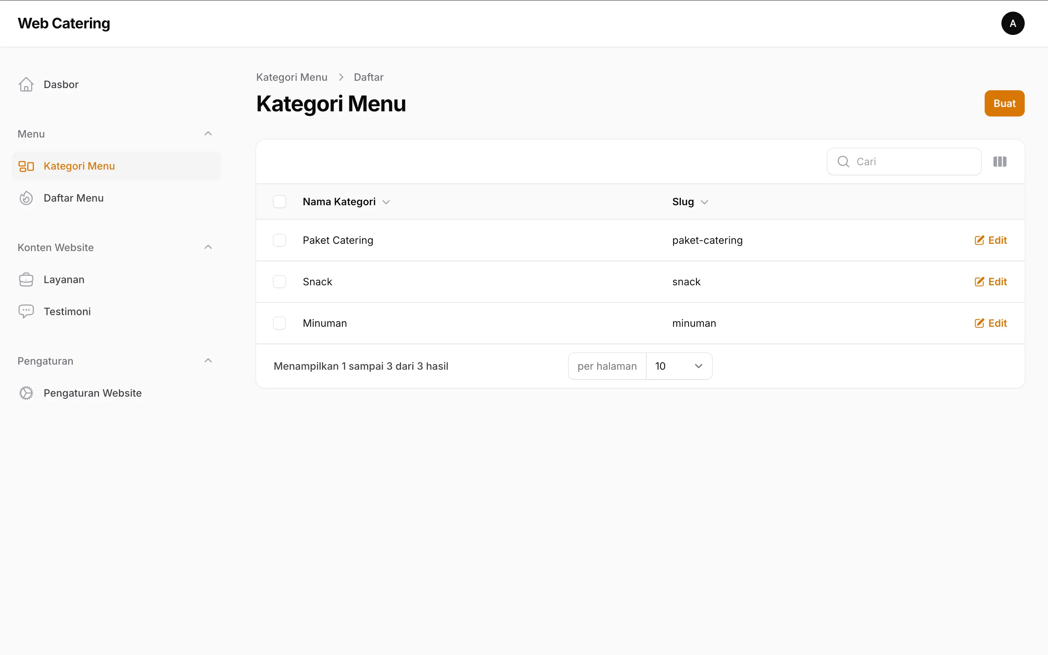1048x655 pixels.
Task: Click the search magnifier icon
Action: 843,162
